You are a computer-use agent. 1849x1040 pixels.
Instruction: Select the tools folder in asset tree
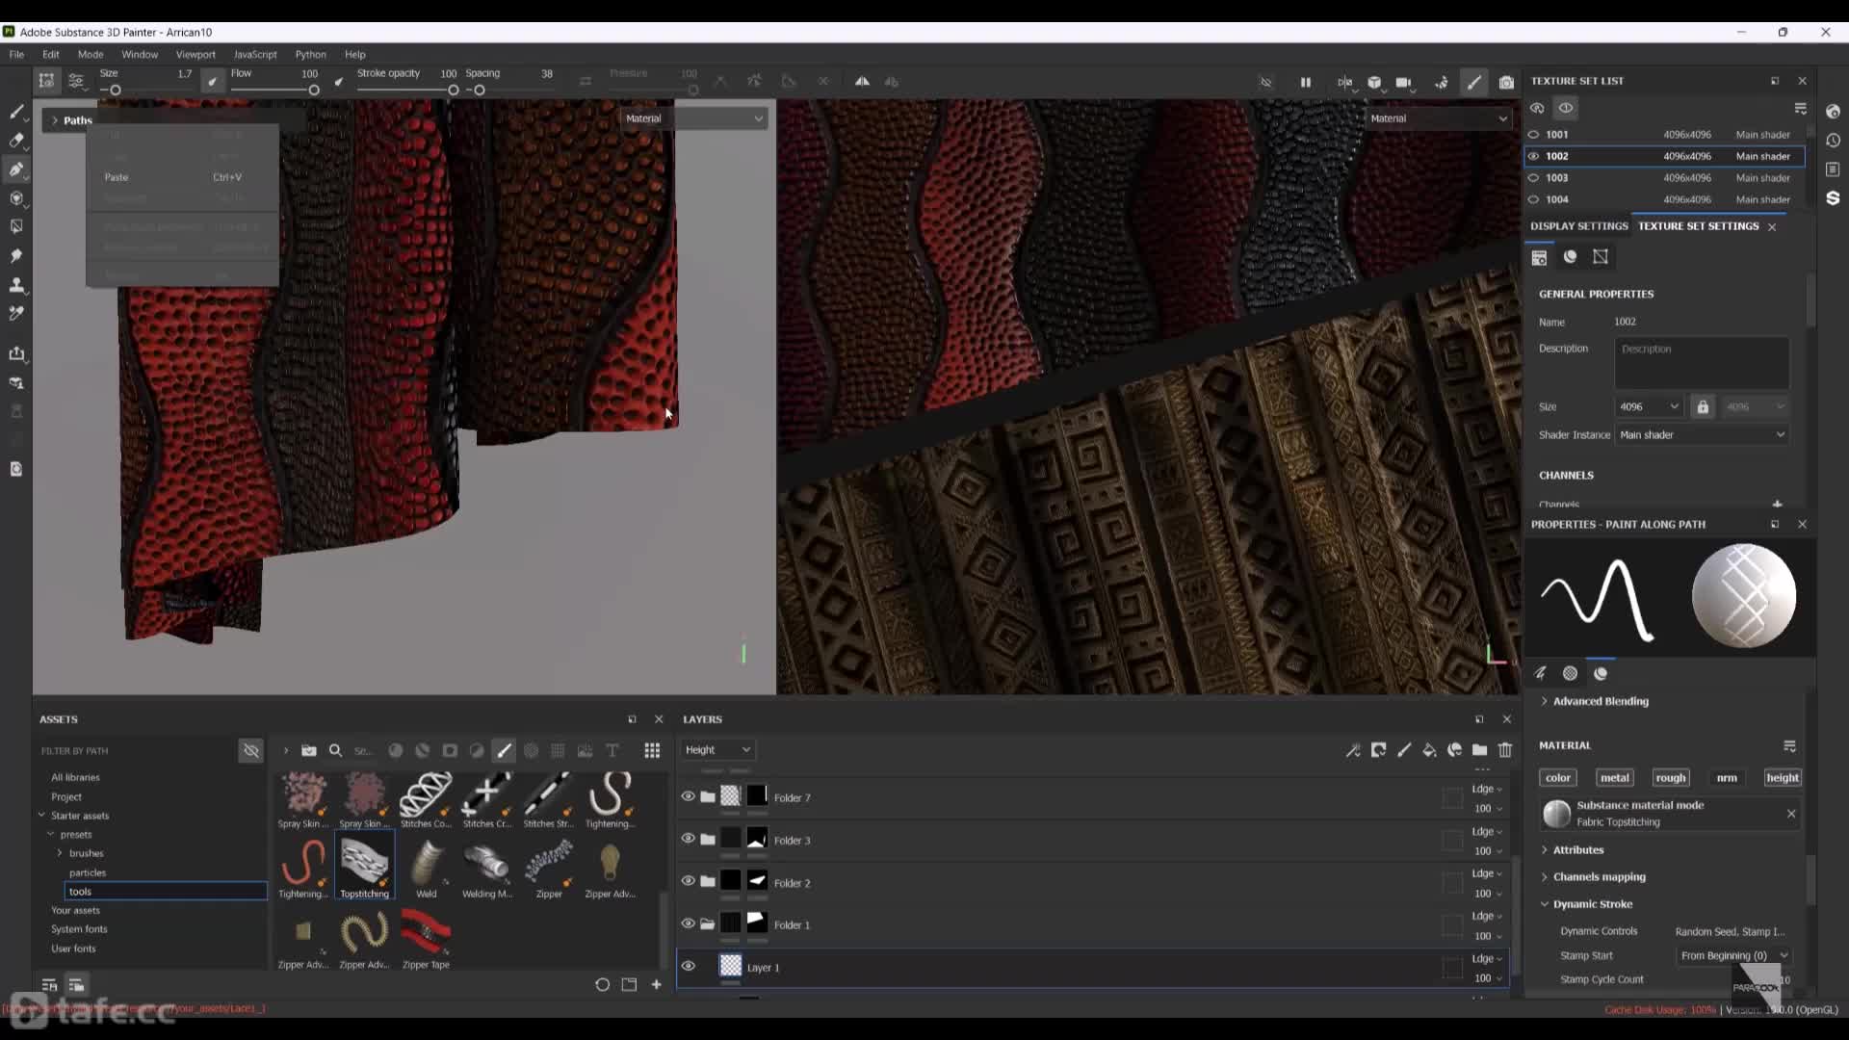[x=166, y=892]
